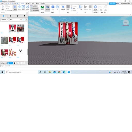
Task: Activate the Scale tool
Action: [23, 7]
